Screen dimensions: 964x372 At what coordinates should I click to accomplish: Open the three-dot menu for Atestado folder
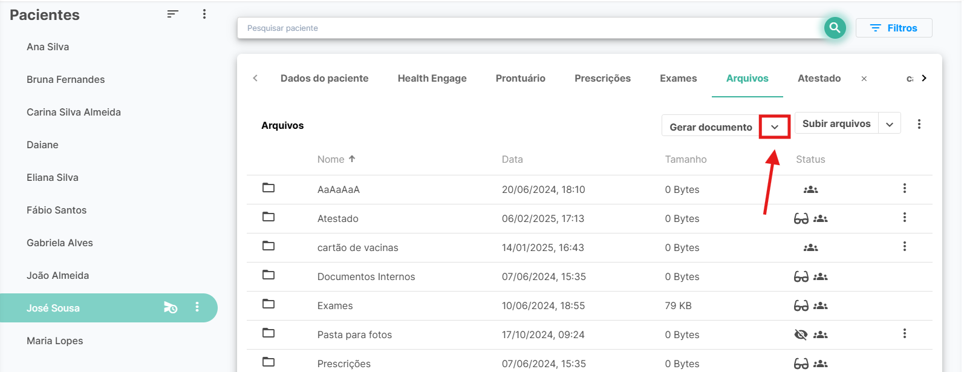[904, 218]
